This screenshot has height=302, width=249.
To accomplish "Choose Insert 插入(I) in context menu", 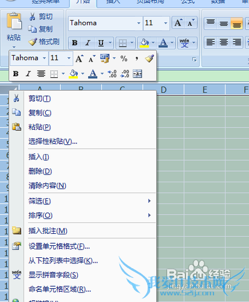I will click(83, 157).
